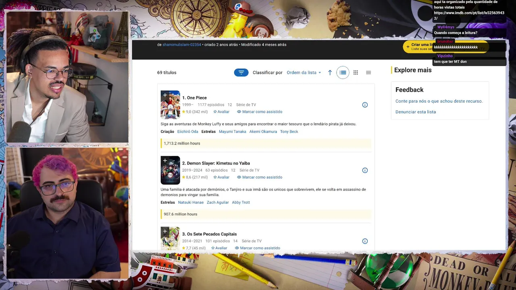Click Os Sete Pecados Capitais poster
Image resolution: width=516 pixels, height=290 pixels.
pos(171,238)
